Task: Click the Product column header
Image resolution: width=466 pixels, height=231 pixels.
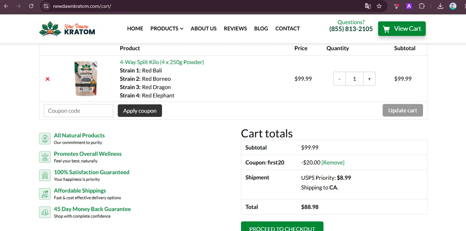Action: pyautogui.click(x=130, y=48)
